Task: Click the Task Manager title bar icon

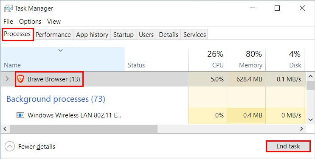Action: [x=8, y=8]
